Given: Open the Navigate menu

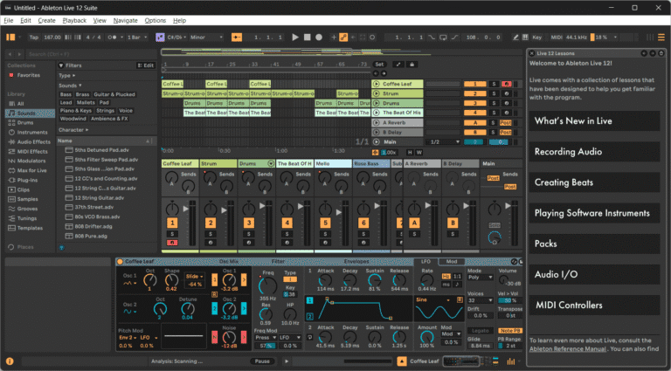Looking at the screenshot, I should [126, 21].
